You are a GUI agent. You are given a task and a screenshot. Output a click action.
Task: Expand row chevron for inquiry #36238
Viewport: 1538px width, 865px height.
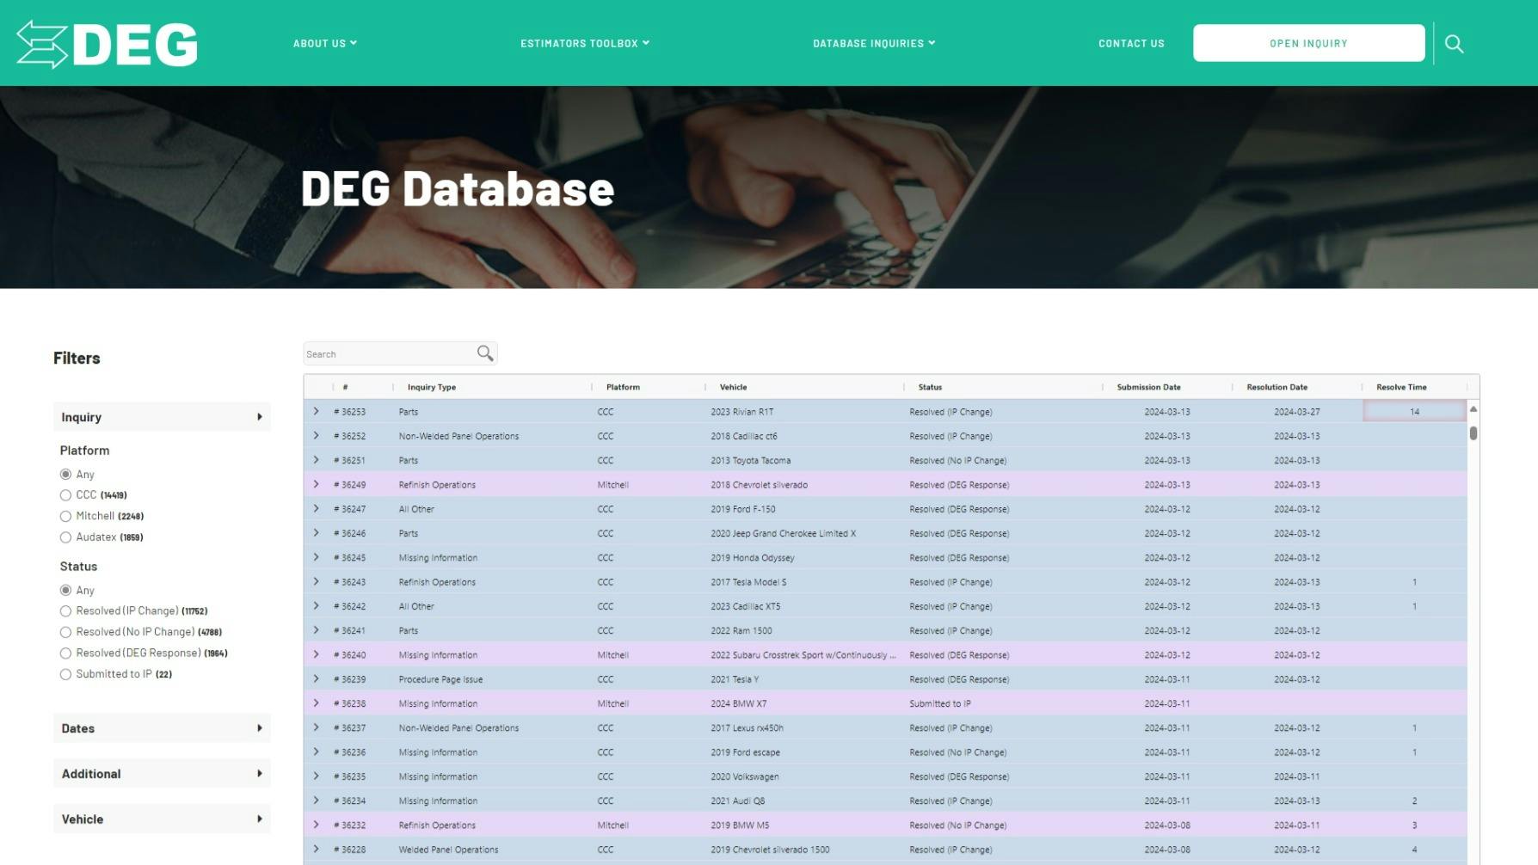click(x=317, y=703)
